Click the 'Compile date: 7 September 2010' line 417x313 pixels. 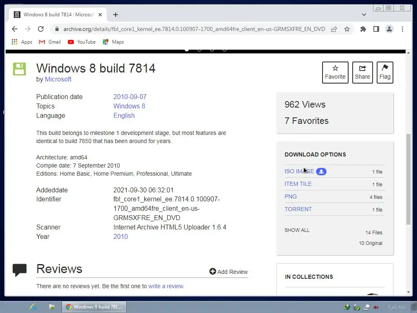pyautogui.click(x=78, y=165)
